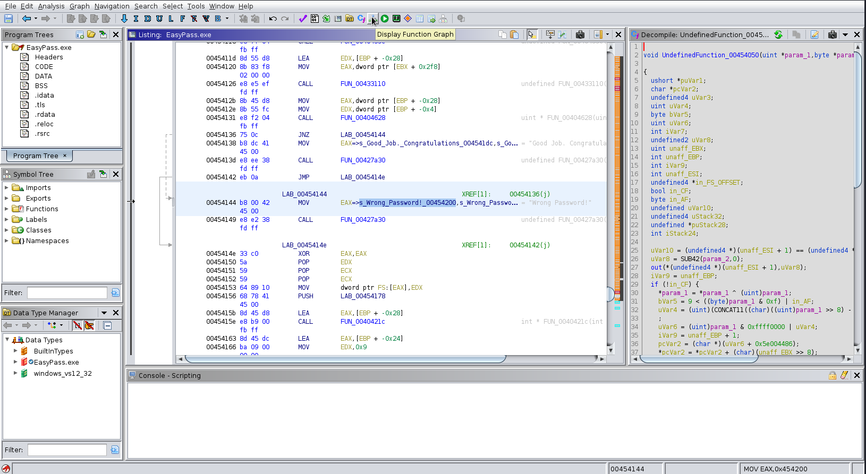
Task: Click the Undo arrow in the toolbar
Action: click(x=273, y=19)
